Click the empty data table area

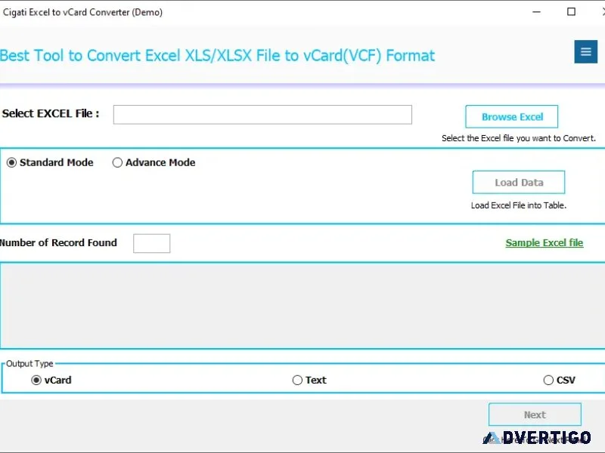point(302,306)
